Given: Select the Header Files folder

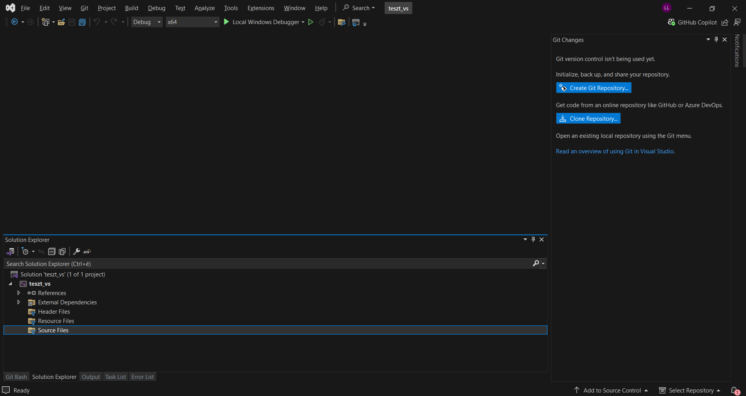Looking at the screenshot, I should (54, 312).
